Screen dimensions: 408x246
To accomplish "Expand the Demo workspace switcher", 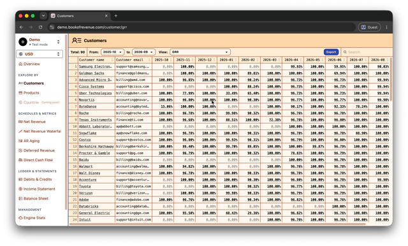I will [x=58, y=41].
